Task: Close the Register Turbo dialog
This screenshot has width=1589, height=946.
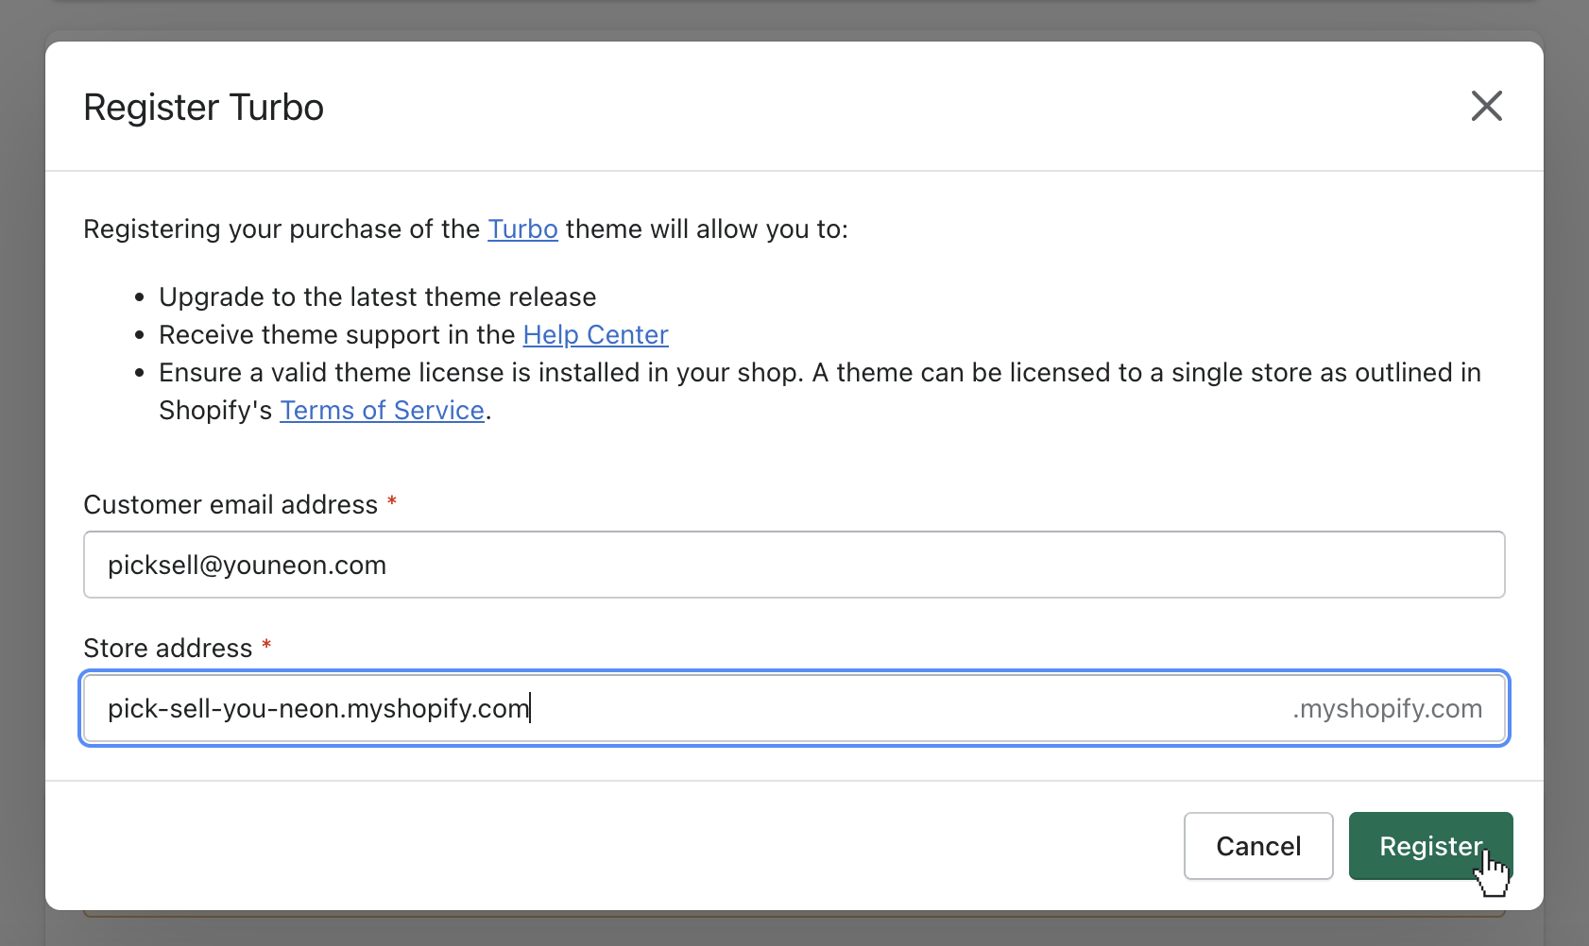Action: tap(1486, 106)
